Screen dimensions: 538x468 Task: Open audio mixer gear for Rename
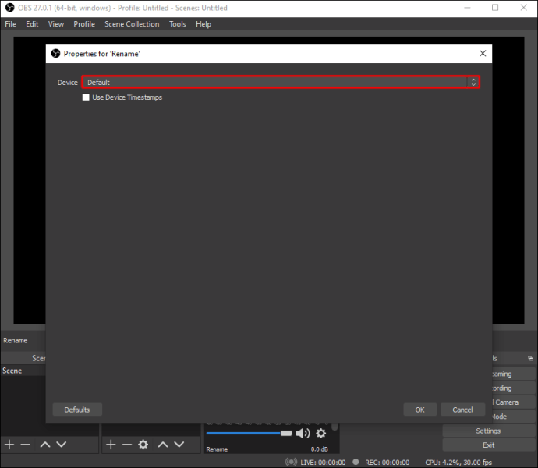coord(320,434)
